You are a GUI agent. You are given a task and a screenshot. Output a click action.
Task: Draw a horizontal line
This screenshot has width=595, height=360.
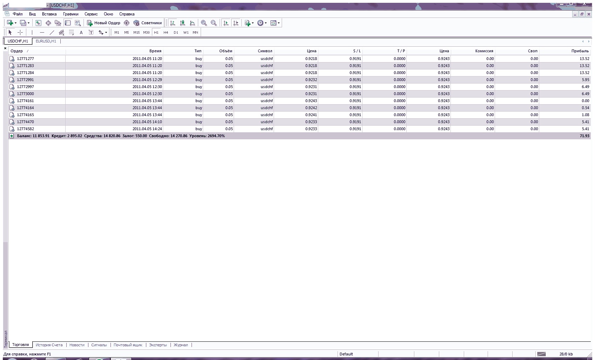point(42,32)
